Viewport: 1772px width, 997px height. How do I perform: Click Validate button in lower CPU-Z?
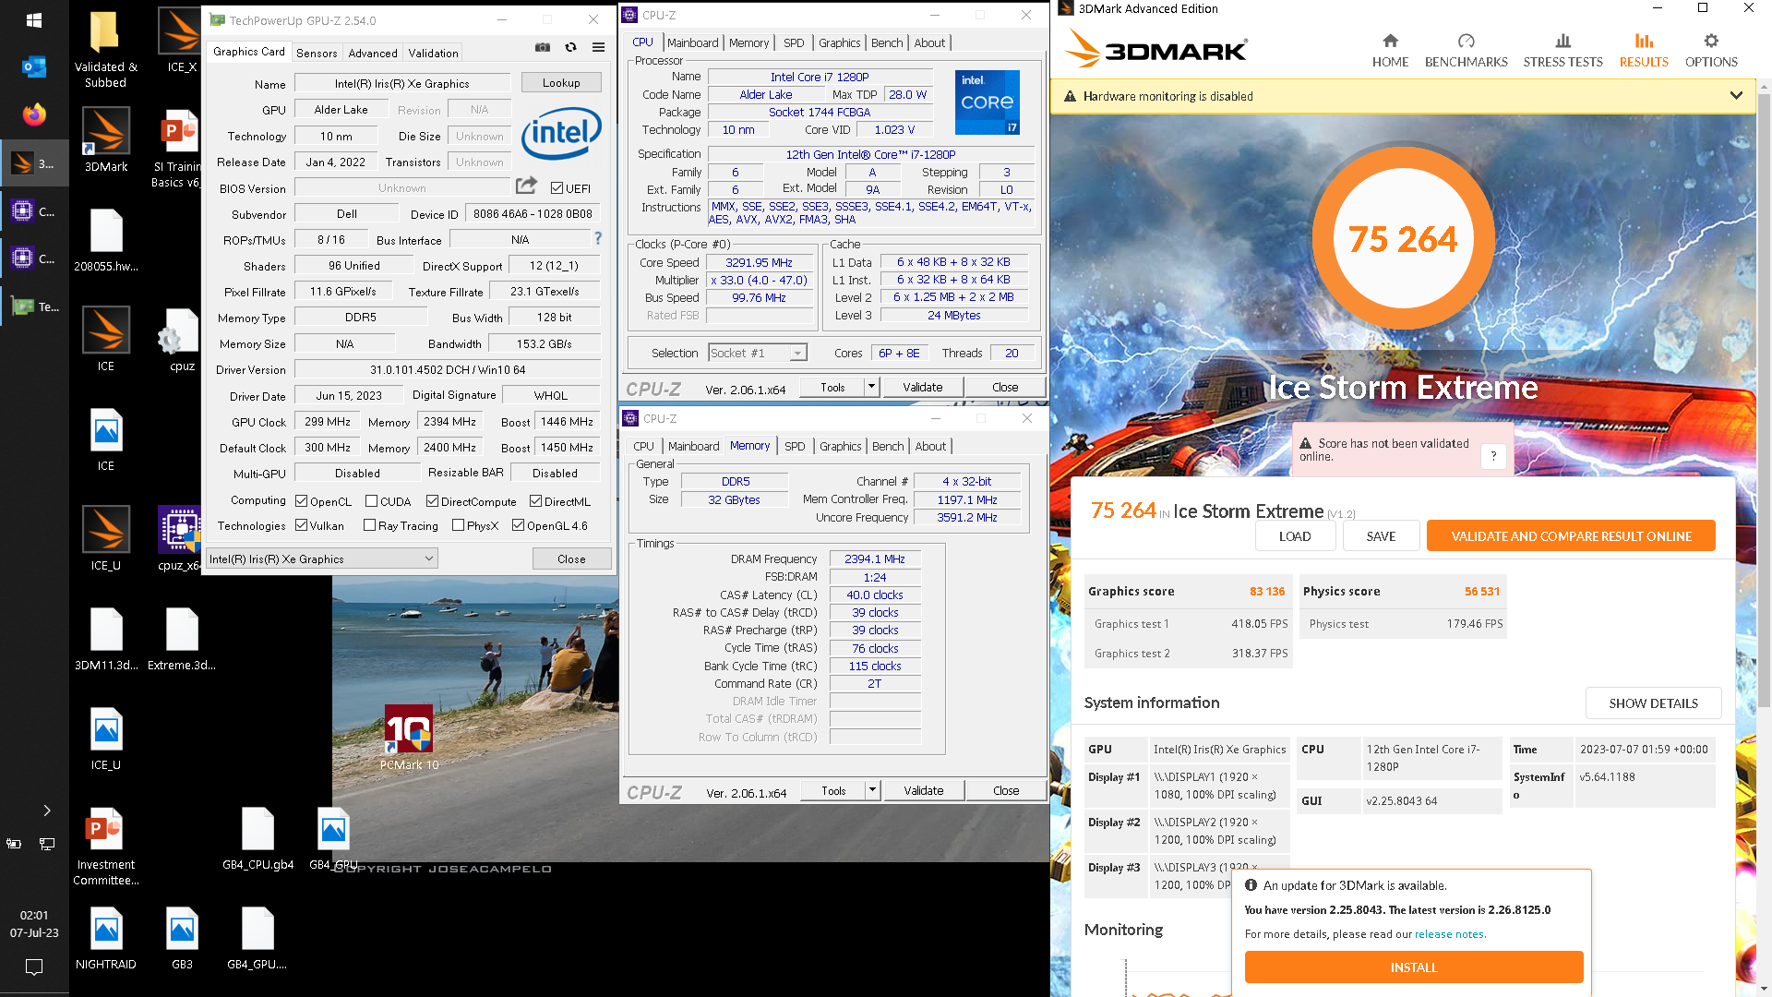click(923, 790)
